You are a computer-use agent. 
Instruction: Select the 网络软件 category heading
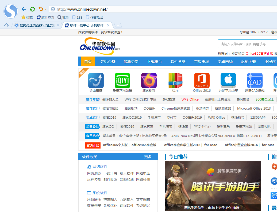tap(100, 167)
